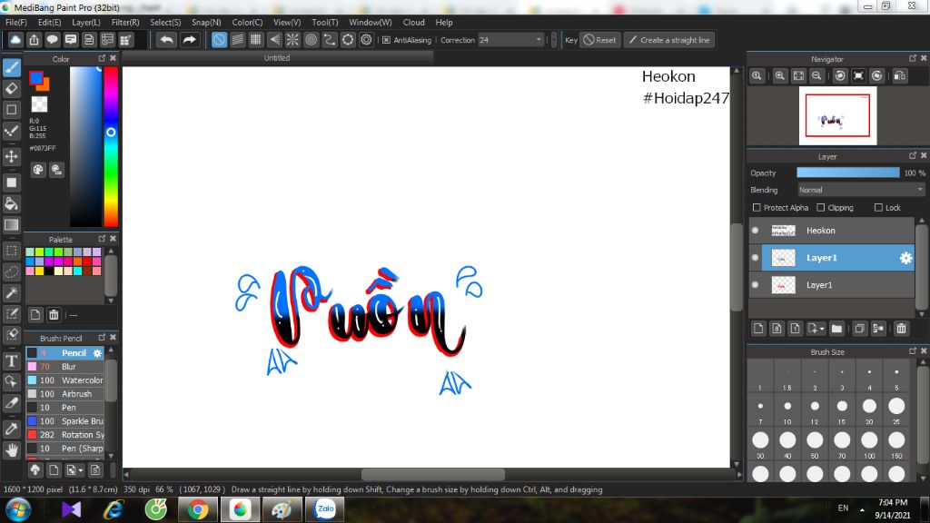The width and height of the screenshot is (930, 523).
Task: Click the Navigator preview thumbnail
Action: (837, 115)
